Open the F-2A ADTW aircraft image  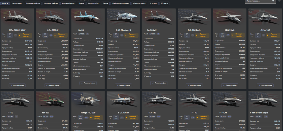pyautogui.click(x=124, y=100)
